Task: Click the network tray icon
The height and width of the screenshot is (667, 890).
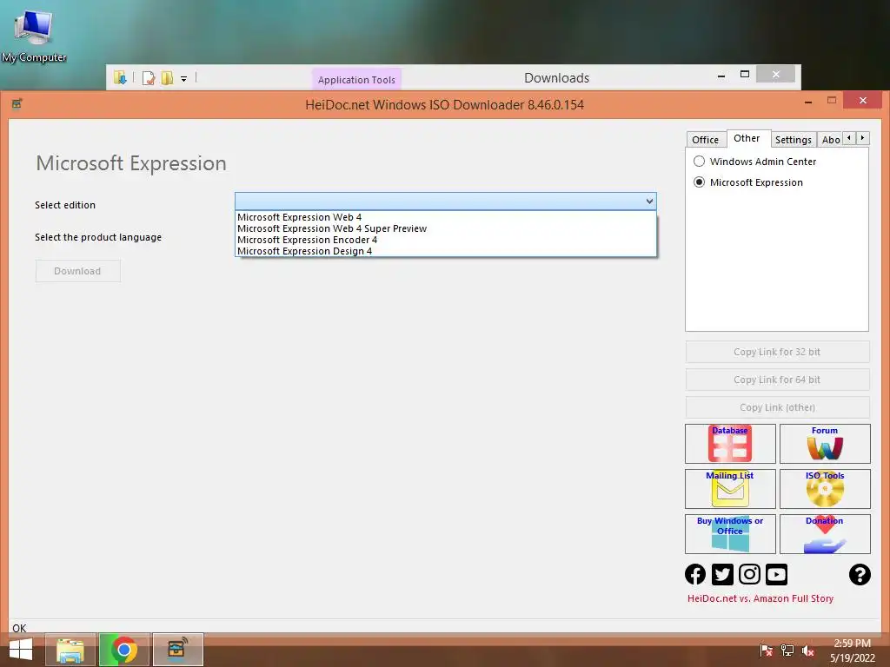Action: point(787,650)
